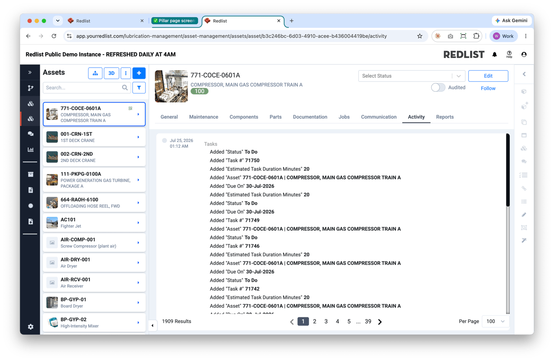Bookmark page with star icon
The height and width of the screenshot is (361, 554).
point(420,36)
